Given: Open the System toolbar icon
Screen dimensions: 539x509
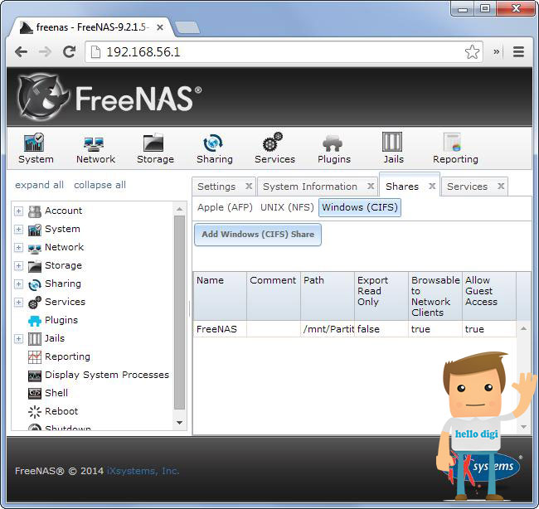Looking at the screenshot, I should click(34, 143).
